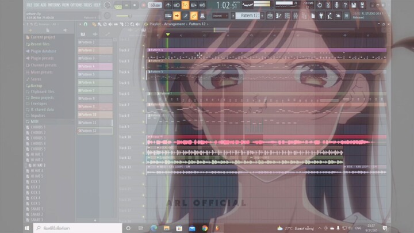Click the Save project floppy icon
The width and height of the screenshot is (414, 233).
click(354, 5)
